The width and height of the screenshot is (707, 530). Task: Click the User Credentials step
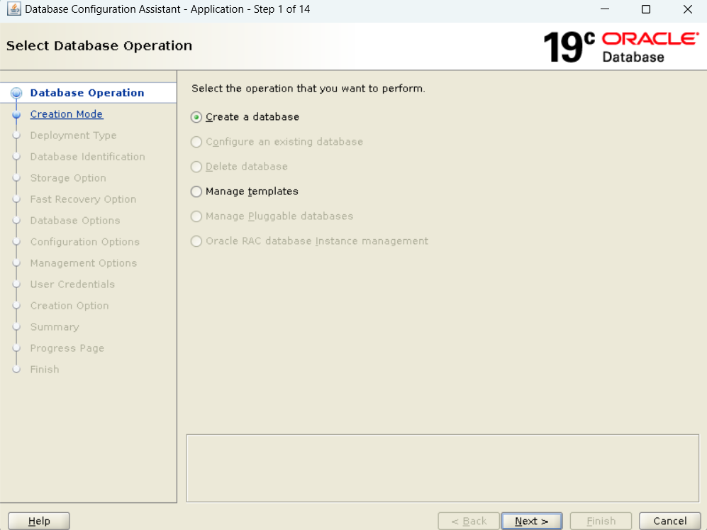point(72,285)
